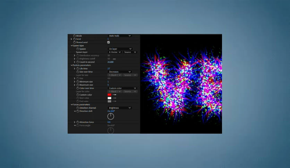Open the Direction channel Brightness dropdown
This screenshot has height=168, width=290.
tap(120, 108)
